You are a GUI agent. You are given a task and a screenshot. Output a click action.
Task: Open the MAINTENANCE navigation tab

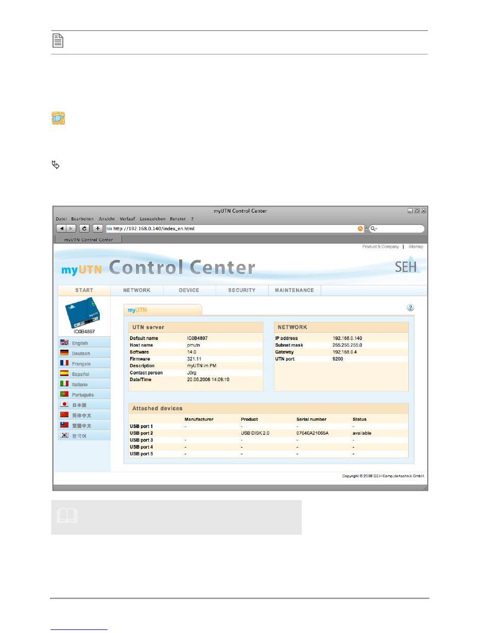coord(294,290)
